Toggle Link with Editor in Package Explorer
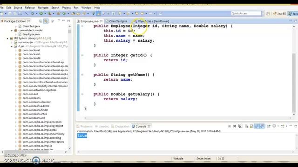This screenshot has height=167, width=298. coord(46,21)
